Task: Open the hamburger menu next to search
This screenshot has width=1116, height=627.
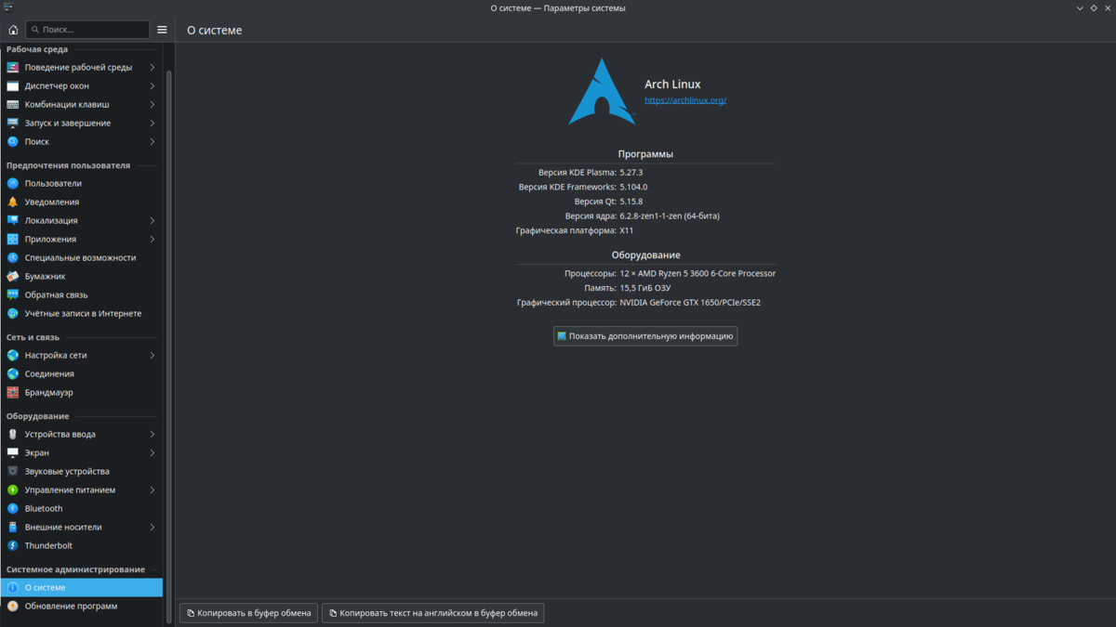Action: click(x=162, y=30)
